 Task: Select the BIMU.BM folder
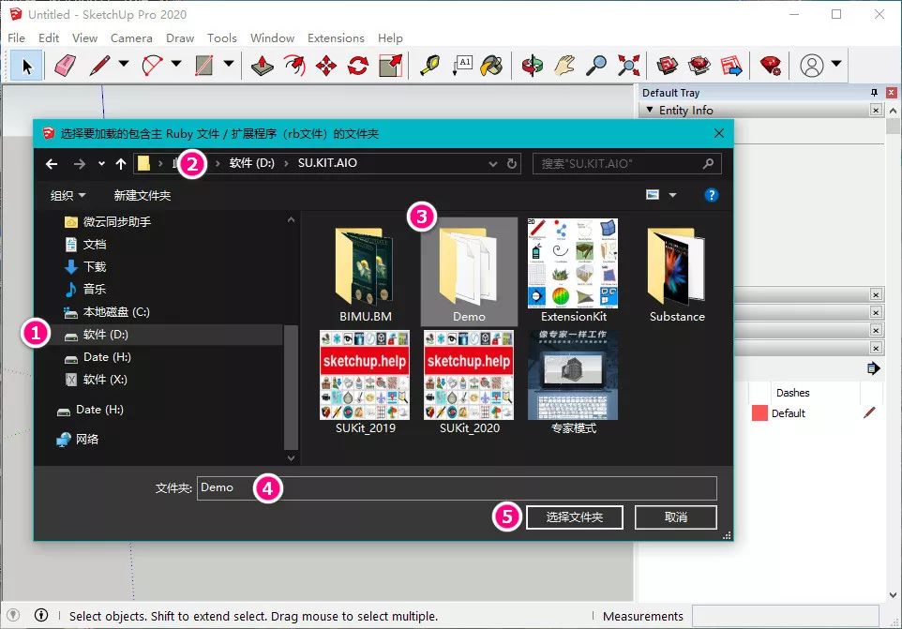pyautogui.click(x=366, y=272)
